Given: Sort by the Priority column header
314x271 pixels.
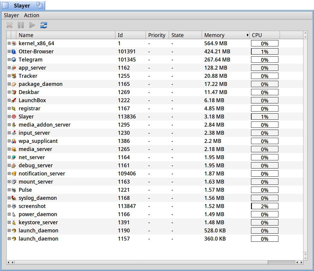Looking at the screenshot, I should click(x=157, y=35).
